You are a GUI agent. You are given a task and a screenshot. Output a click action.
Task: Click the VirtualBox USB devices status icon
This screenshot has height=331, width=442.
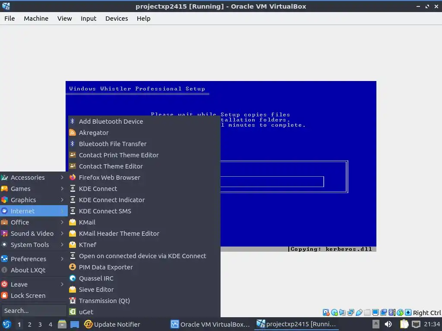click(359, 312)
